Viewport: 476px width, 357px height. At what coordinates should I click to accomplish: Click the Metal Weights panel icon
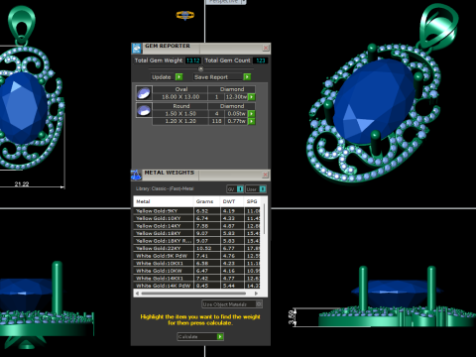tap(136, 175)
